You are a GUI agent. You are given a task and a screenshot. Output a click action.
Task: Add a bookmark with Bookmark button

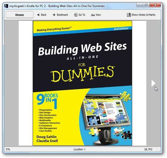60,15
